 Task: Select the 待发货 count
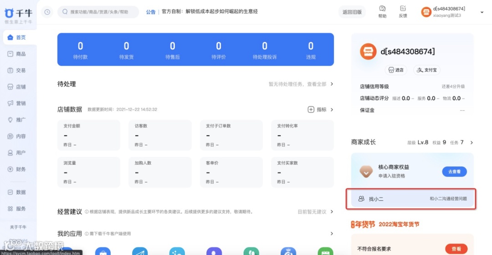pos(127,46)
